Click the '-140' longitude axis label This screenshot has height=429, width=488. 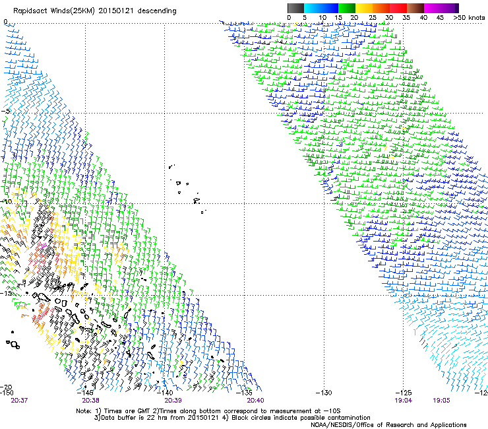tap(165, 393)
